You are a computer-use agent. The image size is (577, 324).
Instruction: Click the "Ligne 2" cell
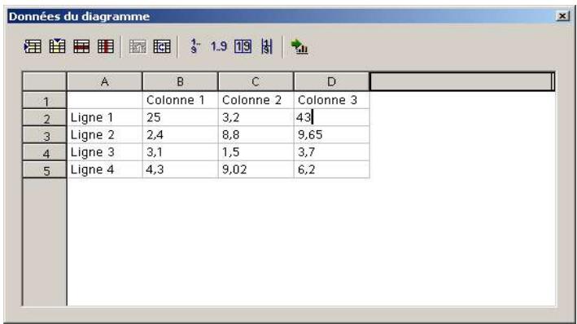tap(104, 135)
